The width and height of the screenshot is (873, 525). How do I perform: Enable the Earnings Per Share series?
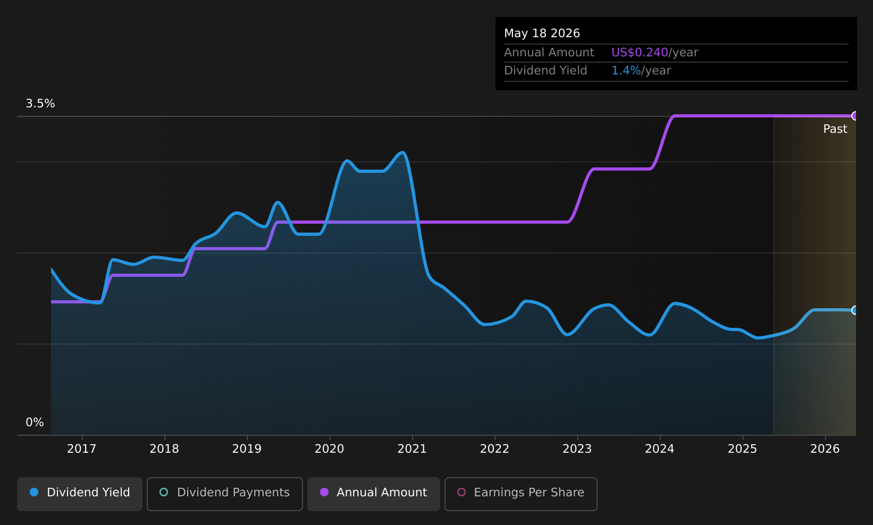(x=521, y=494)
